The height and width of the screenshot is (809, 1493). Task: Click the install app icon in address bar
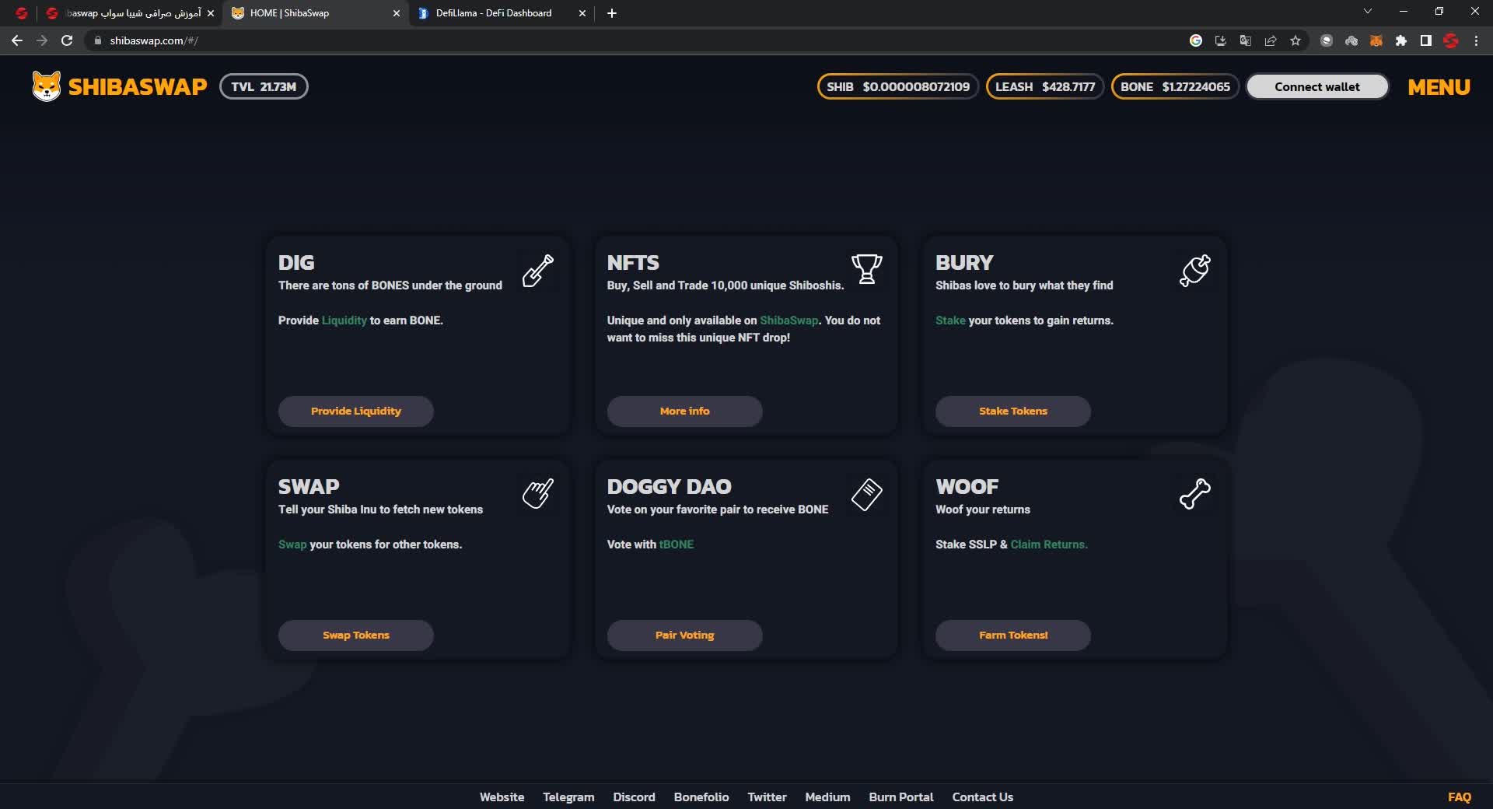click(x=1221, y=40)
